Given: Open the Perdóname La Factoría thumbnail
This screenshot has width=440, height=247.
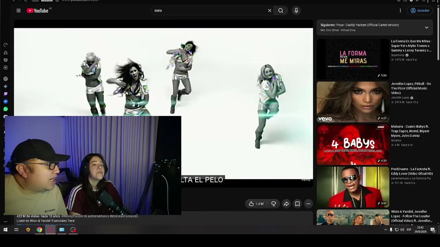Looking at the screenshot, I should click(x=353, y=187).
